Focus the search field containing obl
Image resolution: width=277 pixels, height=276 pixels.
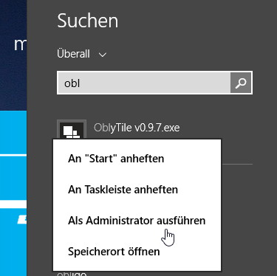coord(144,83)
